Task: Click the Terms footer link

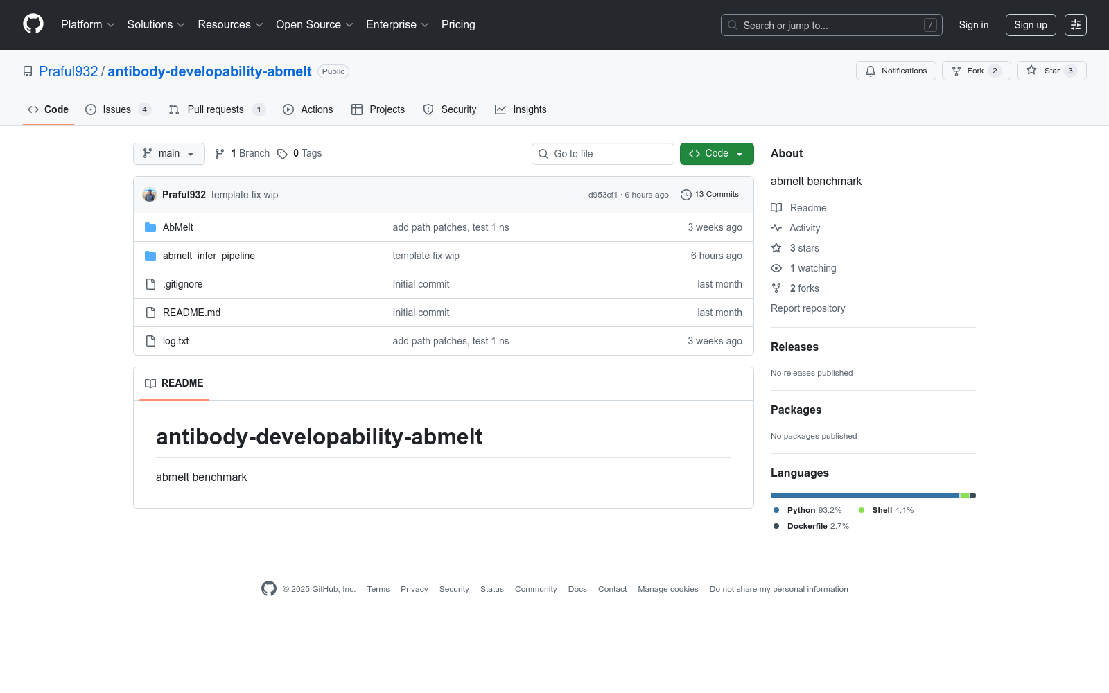Action: (x=378, y=589)
